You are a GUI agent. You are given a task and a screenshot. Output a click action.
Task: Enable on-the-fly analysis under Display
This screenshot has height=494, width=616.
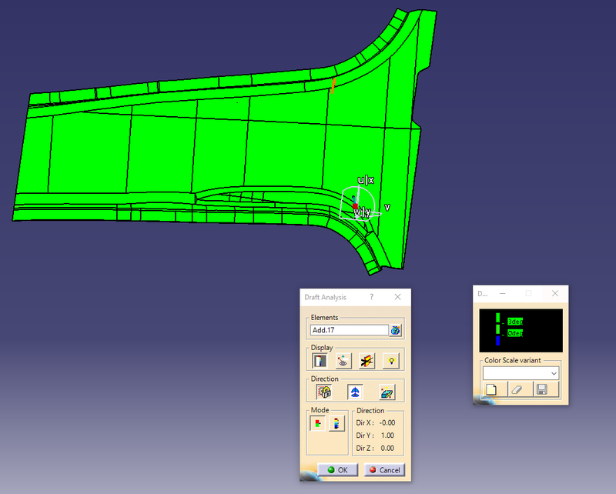(x=343, y=360)
